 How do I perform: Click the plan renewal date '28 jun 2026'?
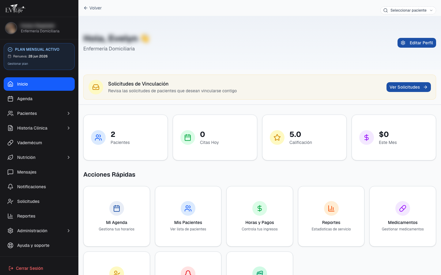click(x=38, y=56)
